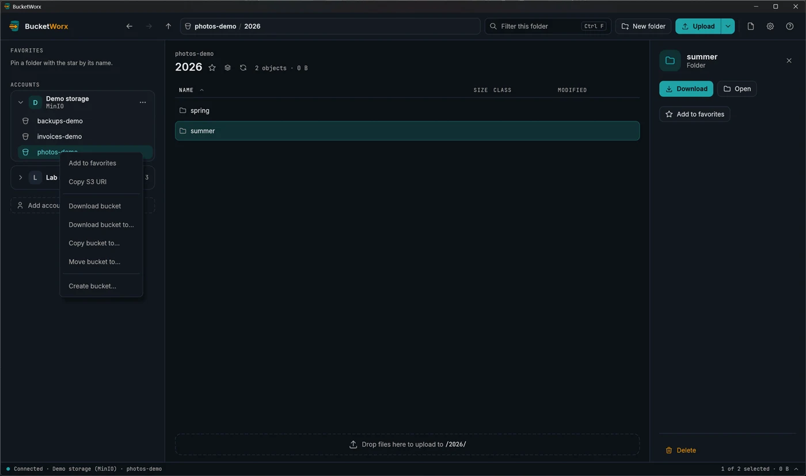
Task: Open help via the question mark icon
Action: point(790,26)
